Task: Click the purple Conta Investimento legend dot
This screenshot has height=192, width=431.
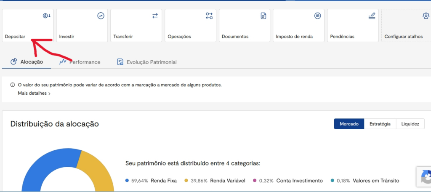Action: (x=254, y=181)
